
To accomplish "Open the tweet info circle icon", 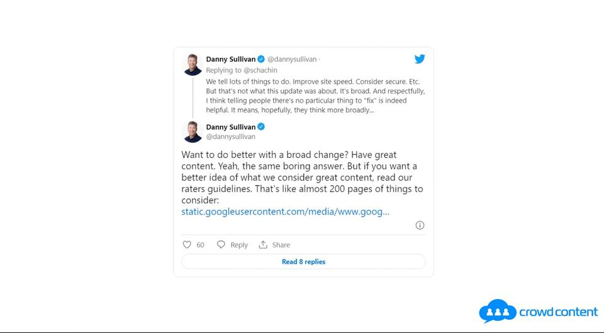I will 420,225.
